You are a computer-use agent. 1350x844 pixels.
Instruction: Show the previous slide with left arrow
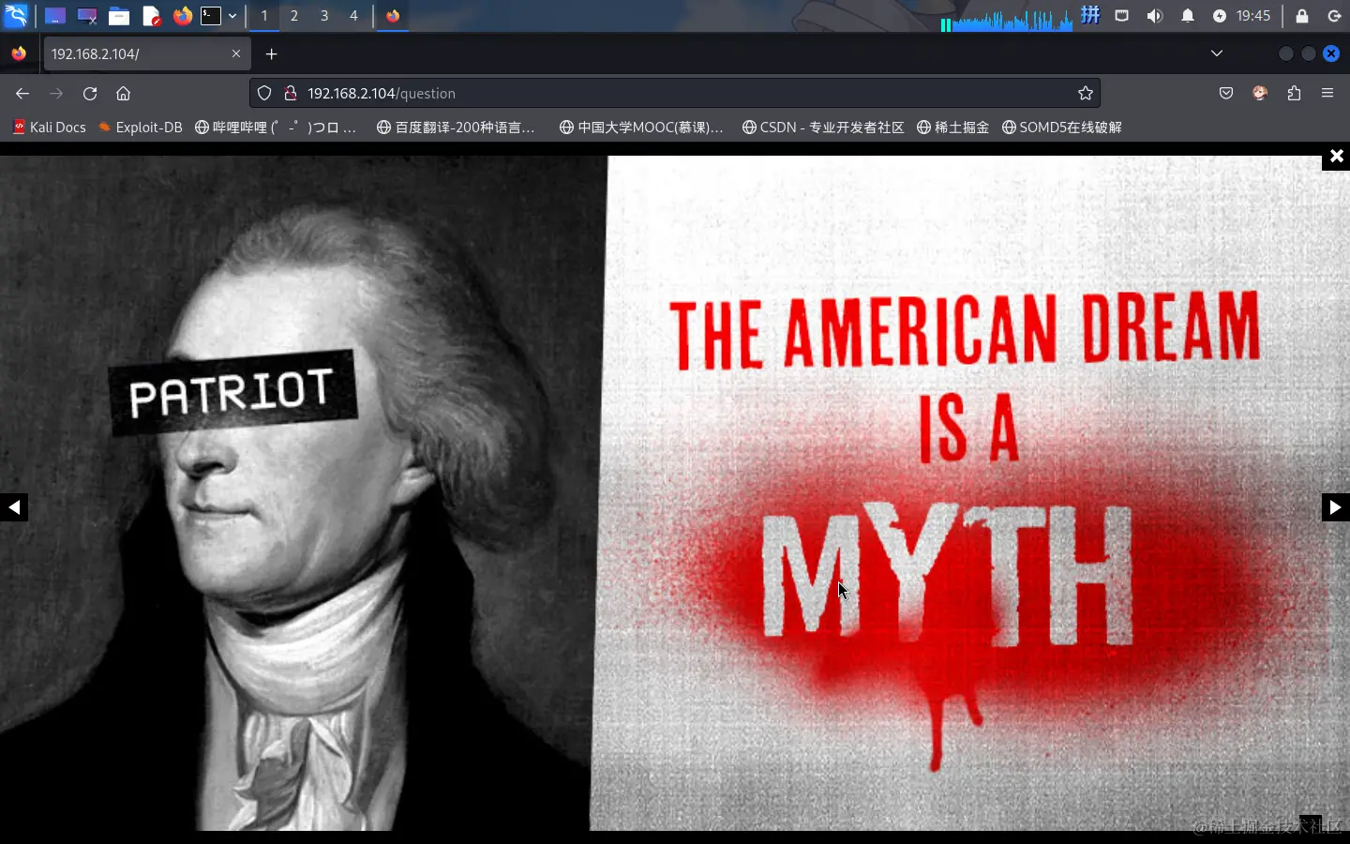[14, 507]
